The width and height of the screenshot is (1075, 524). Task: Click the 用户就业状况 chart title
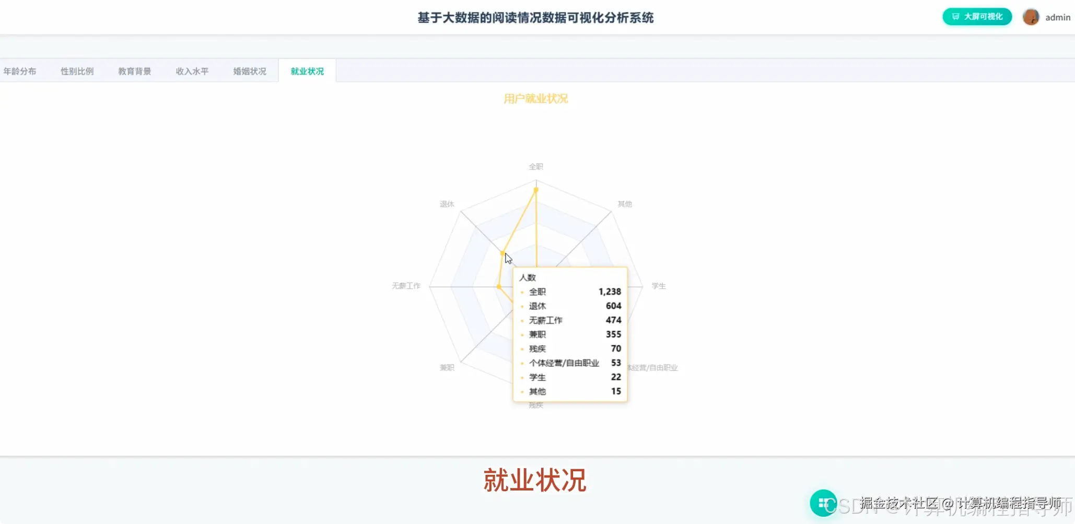[x=536, y=98]
